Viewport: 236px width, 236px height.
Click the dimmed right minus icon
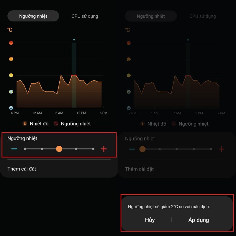pos(132,149)
